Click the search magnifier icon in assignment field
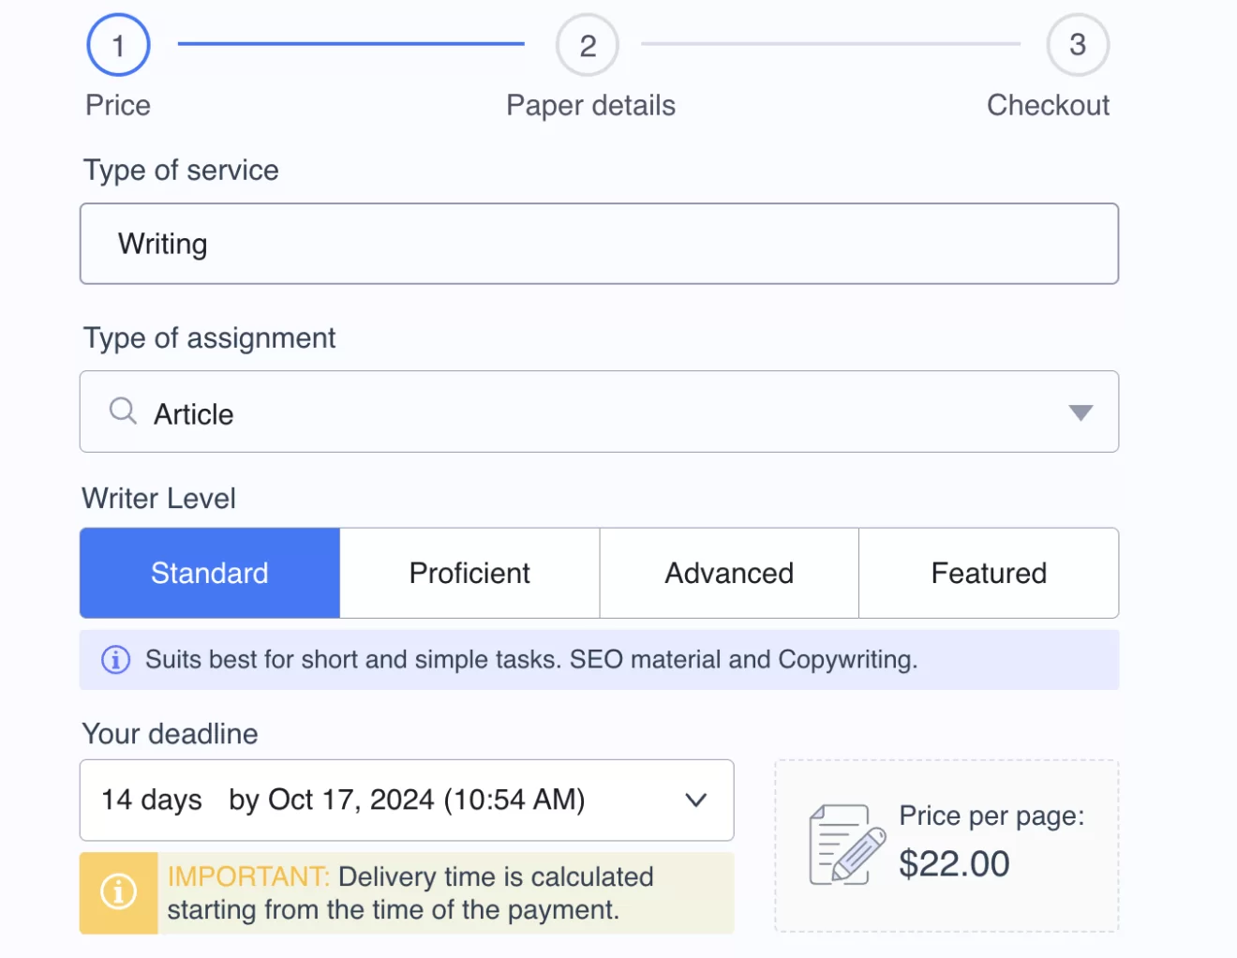 point(123,412)
